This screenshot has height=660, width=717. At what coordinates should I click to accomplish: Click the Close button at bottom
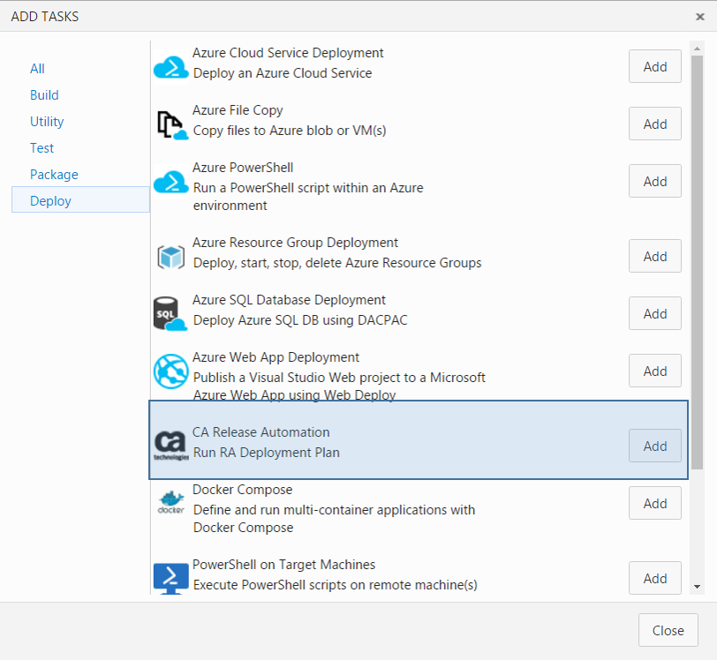point(668,630)
